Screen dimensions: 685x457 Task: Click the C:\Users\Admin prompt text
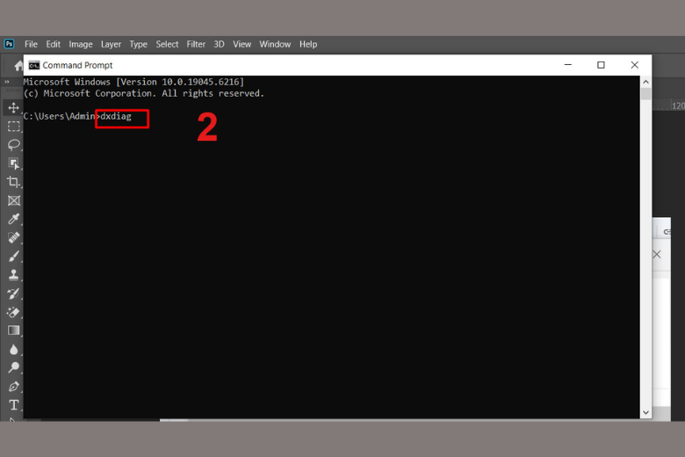click(60, 116)
